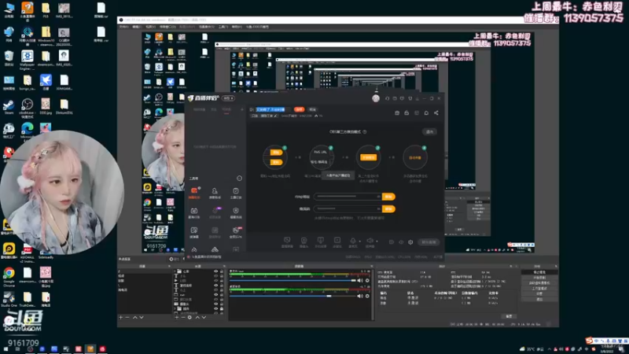Click yellow button inside step three circle
This screenshot has width=629, height=354.
click(x=368, y=157)
